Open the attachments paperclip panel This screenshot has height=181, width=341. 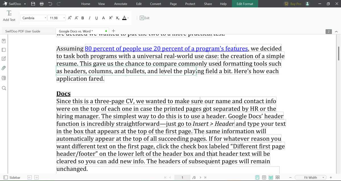coord(4,68)
